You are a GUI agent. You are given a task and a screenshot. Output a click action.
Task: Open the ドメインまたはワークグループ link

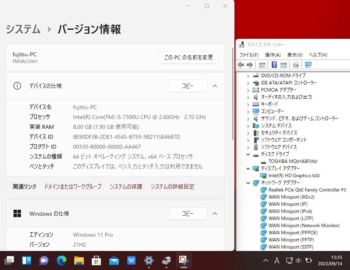coord(73,186)
